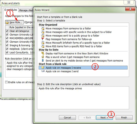Click the rule description text box
The image size is (137, 124).
[x=83, y=98]
